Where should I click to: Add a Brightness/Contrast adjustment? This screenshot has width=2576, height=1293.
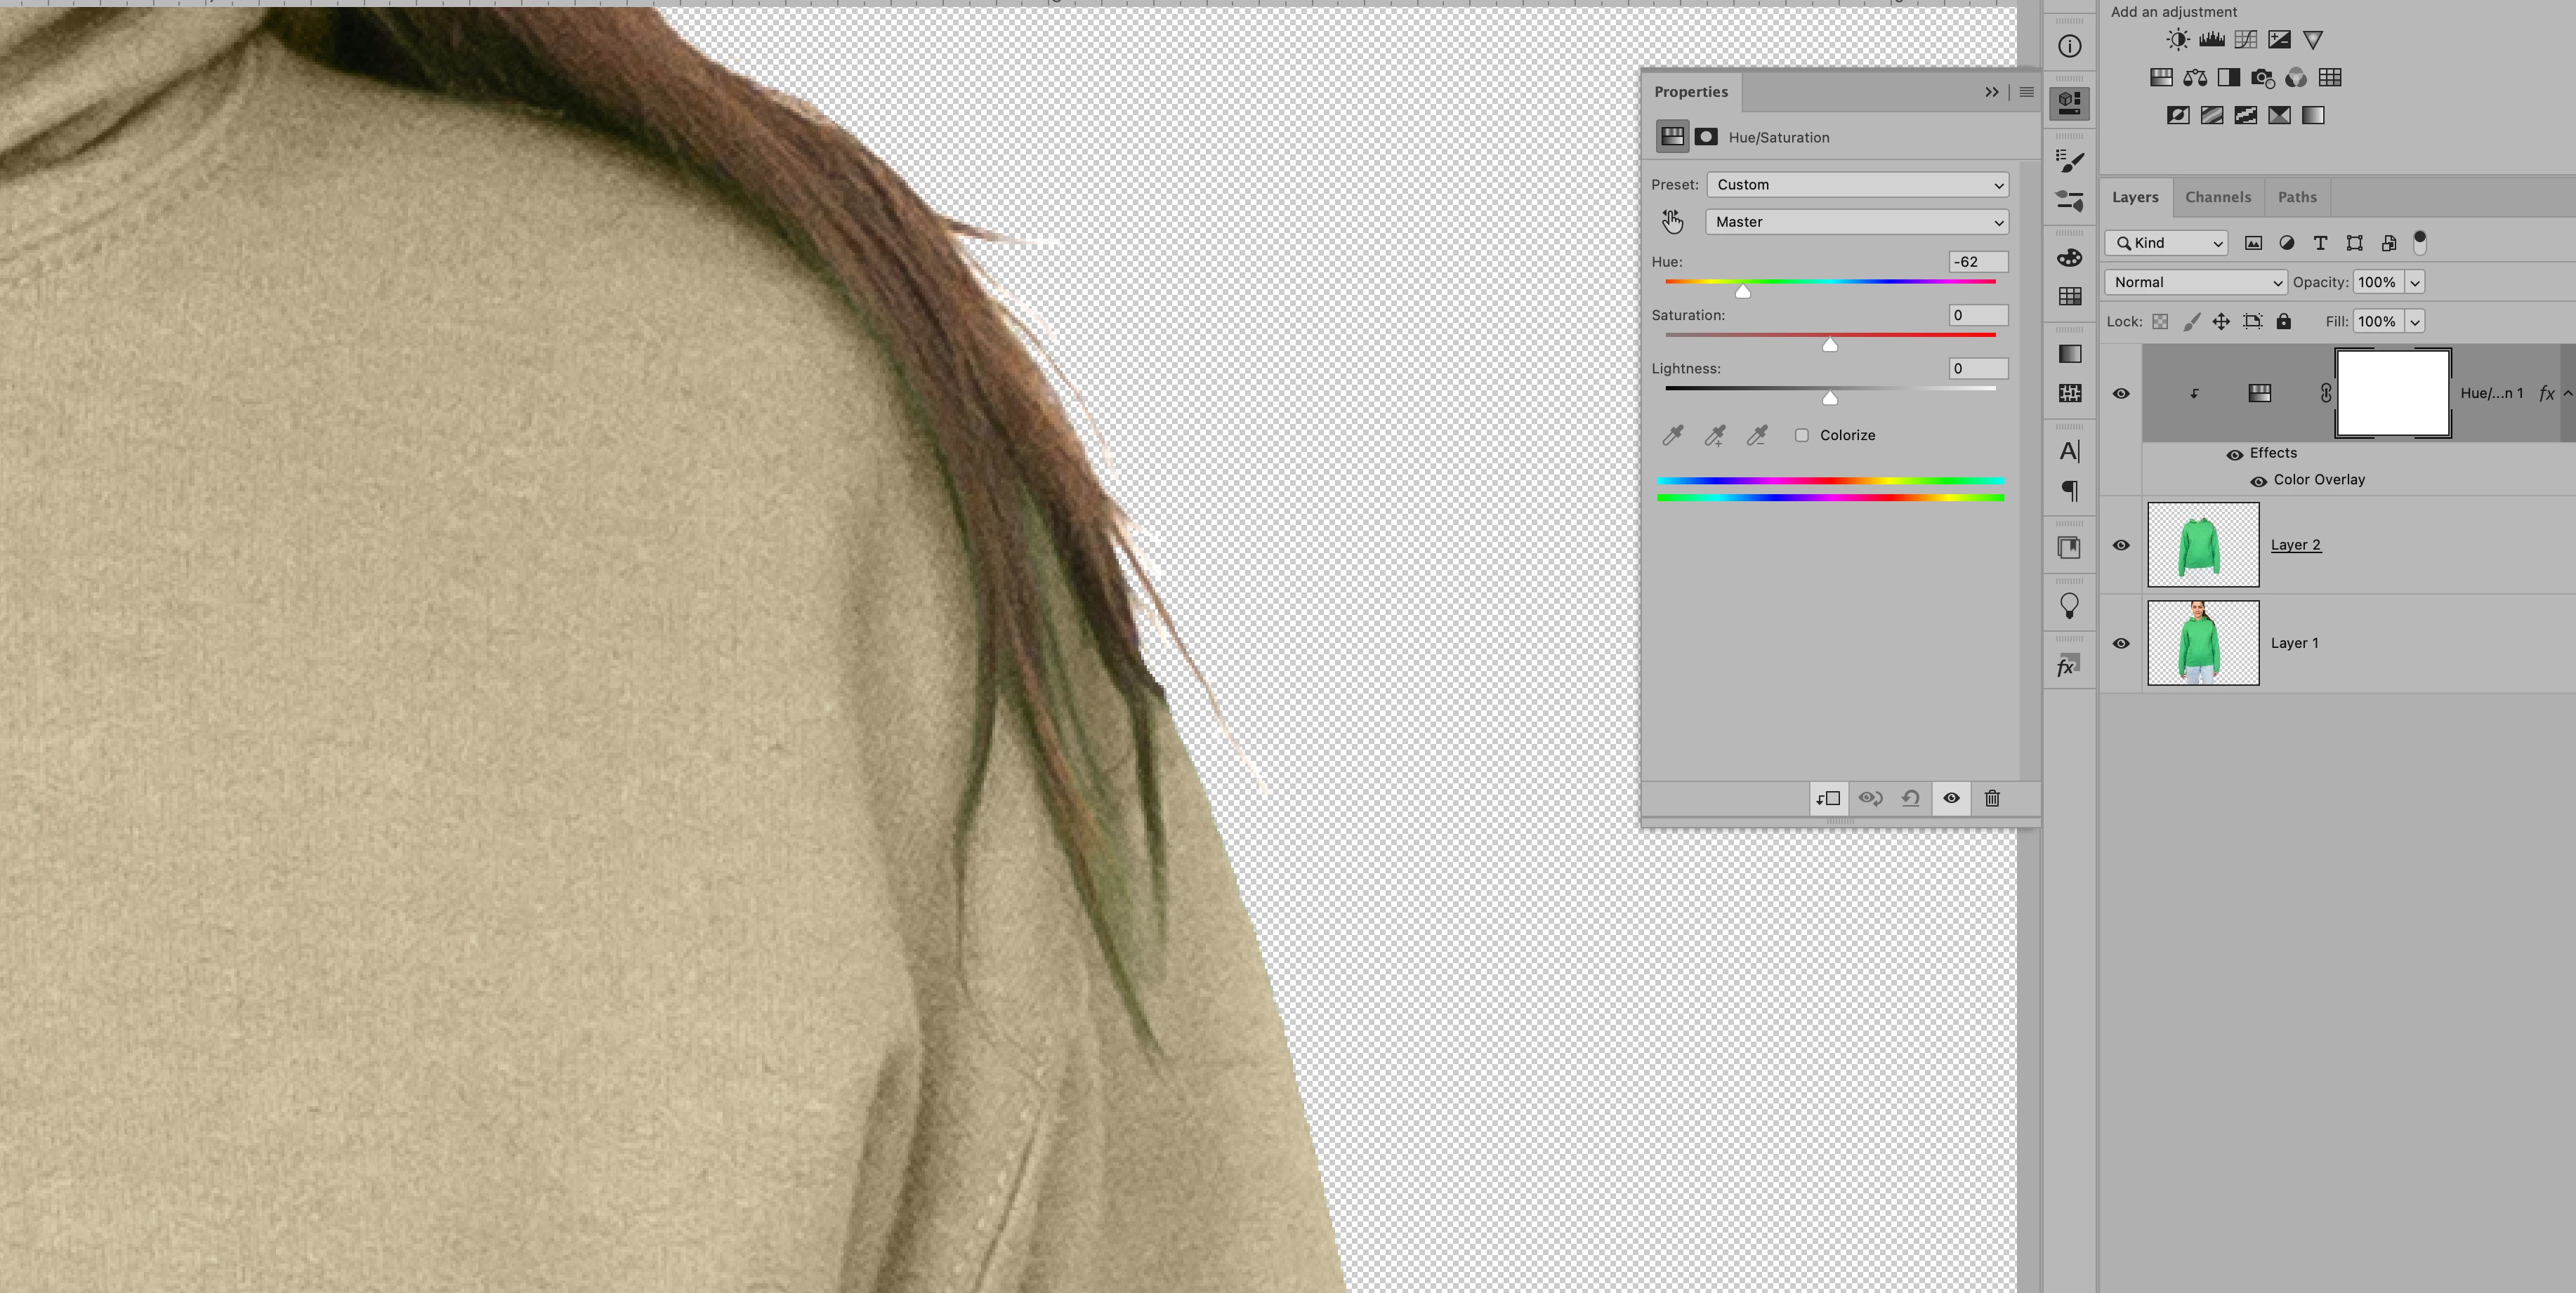tap(2177, 40)
